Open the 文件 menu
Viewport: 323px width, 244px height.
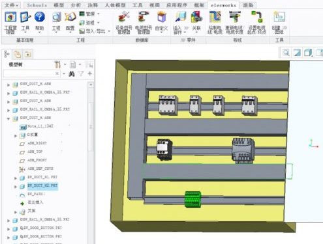[12, 5]
